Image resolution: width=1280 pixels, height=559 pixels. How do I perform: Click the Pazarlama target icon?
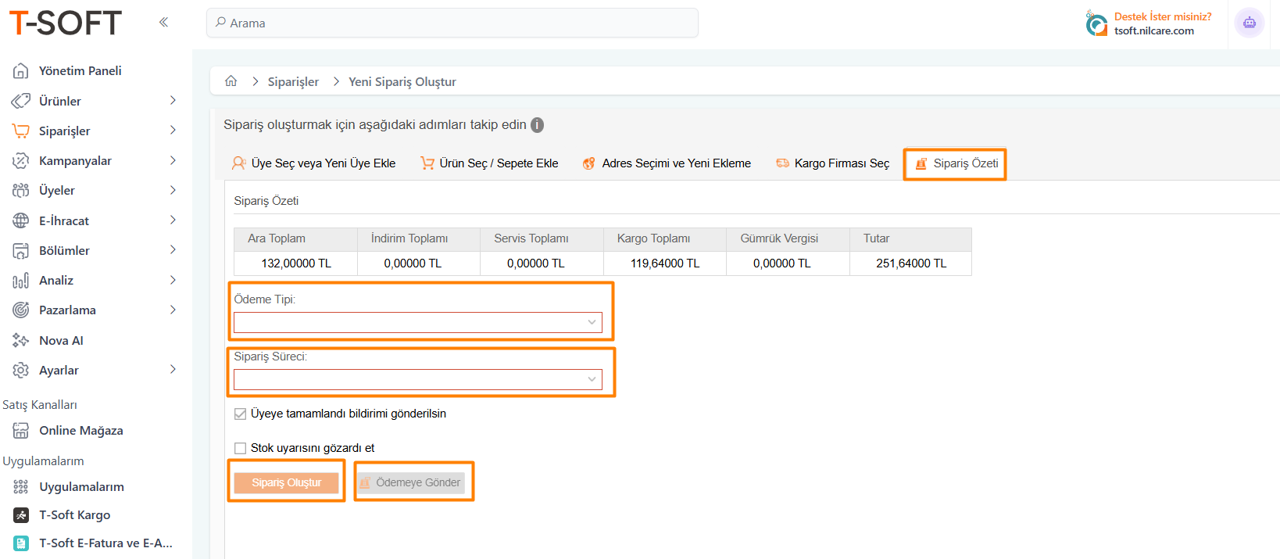tap(21, 310)
